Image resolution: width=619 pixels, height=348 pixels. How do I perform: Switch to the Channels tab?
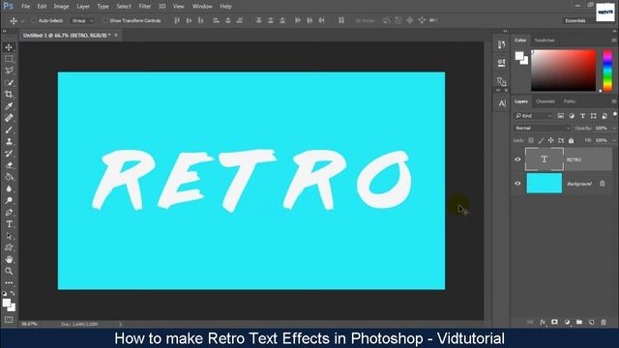click(x=545, y=101)
